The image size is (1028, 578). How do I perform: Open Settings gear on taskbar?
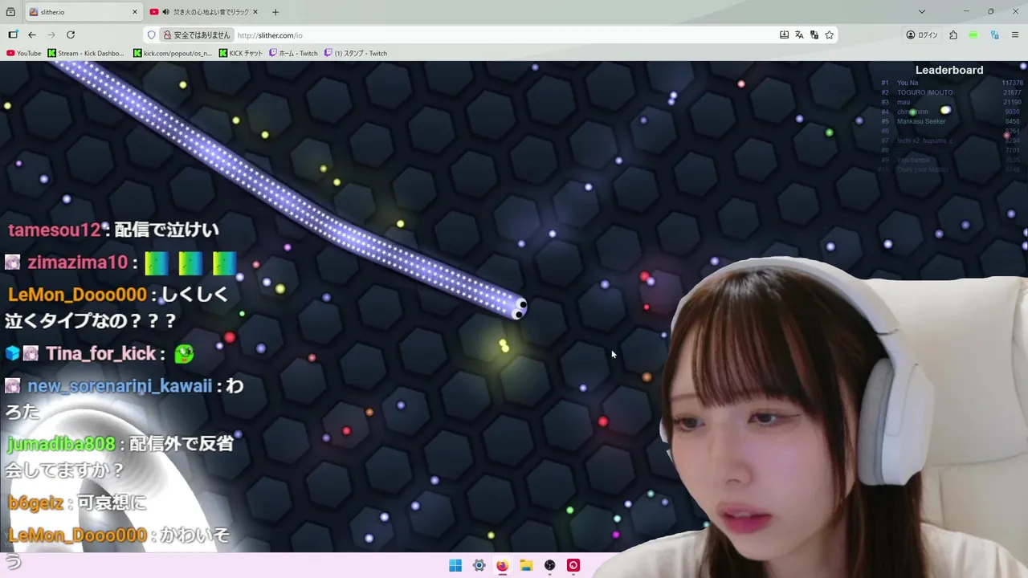click(479, 565)
